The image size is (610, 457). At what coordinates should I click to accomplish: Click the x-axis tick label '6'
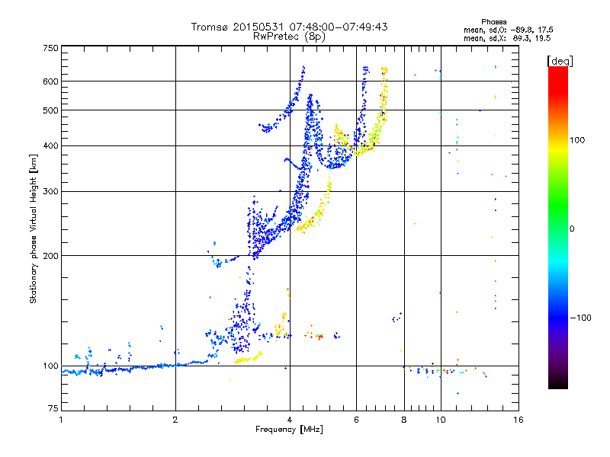tap(356, 420)
